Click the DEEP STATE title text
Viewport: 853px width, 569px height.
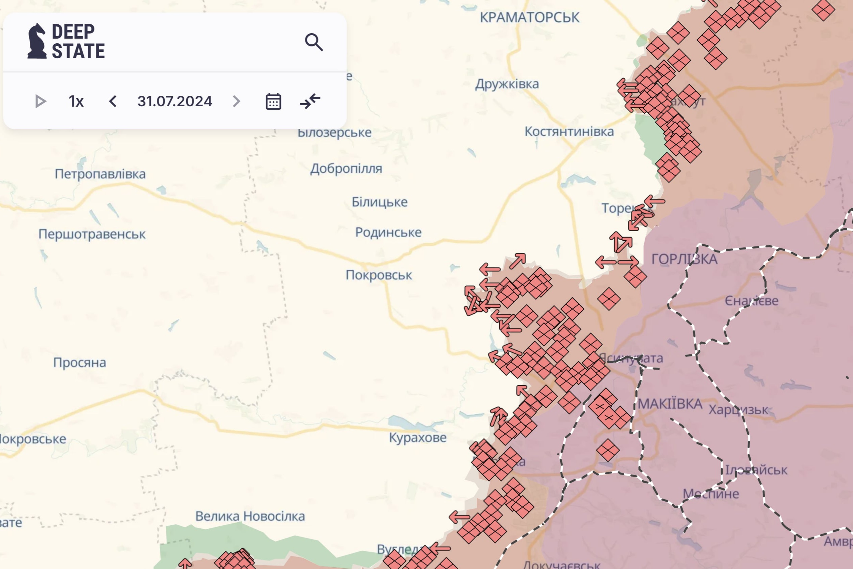pos(78,41)
